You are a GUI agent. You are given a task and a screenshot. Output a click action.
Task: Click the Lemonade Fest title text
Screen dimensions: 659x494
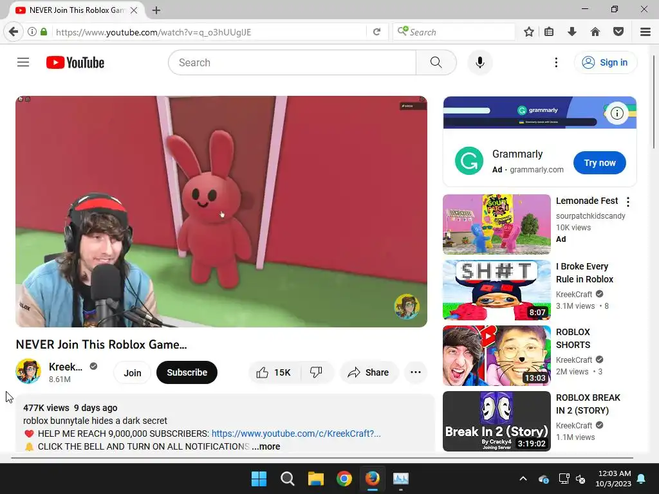587,201
